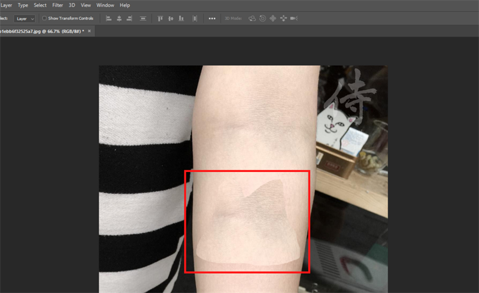Open the Window menu
The height and width of the screenshot is (293, 479).
(105, 5)
